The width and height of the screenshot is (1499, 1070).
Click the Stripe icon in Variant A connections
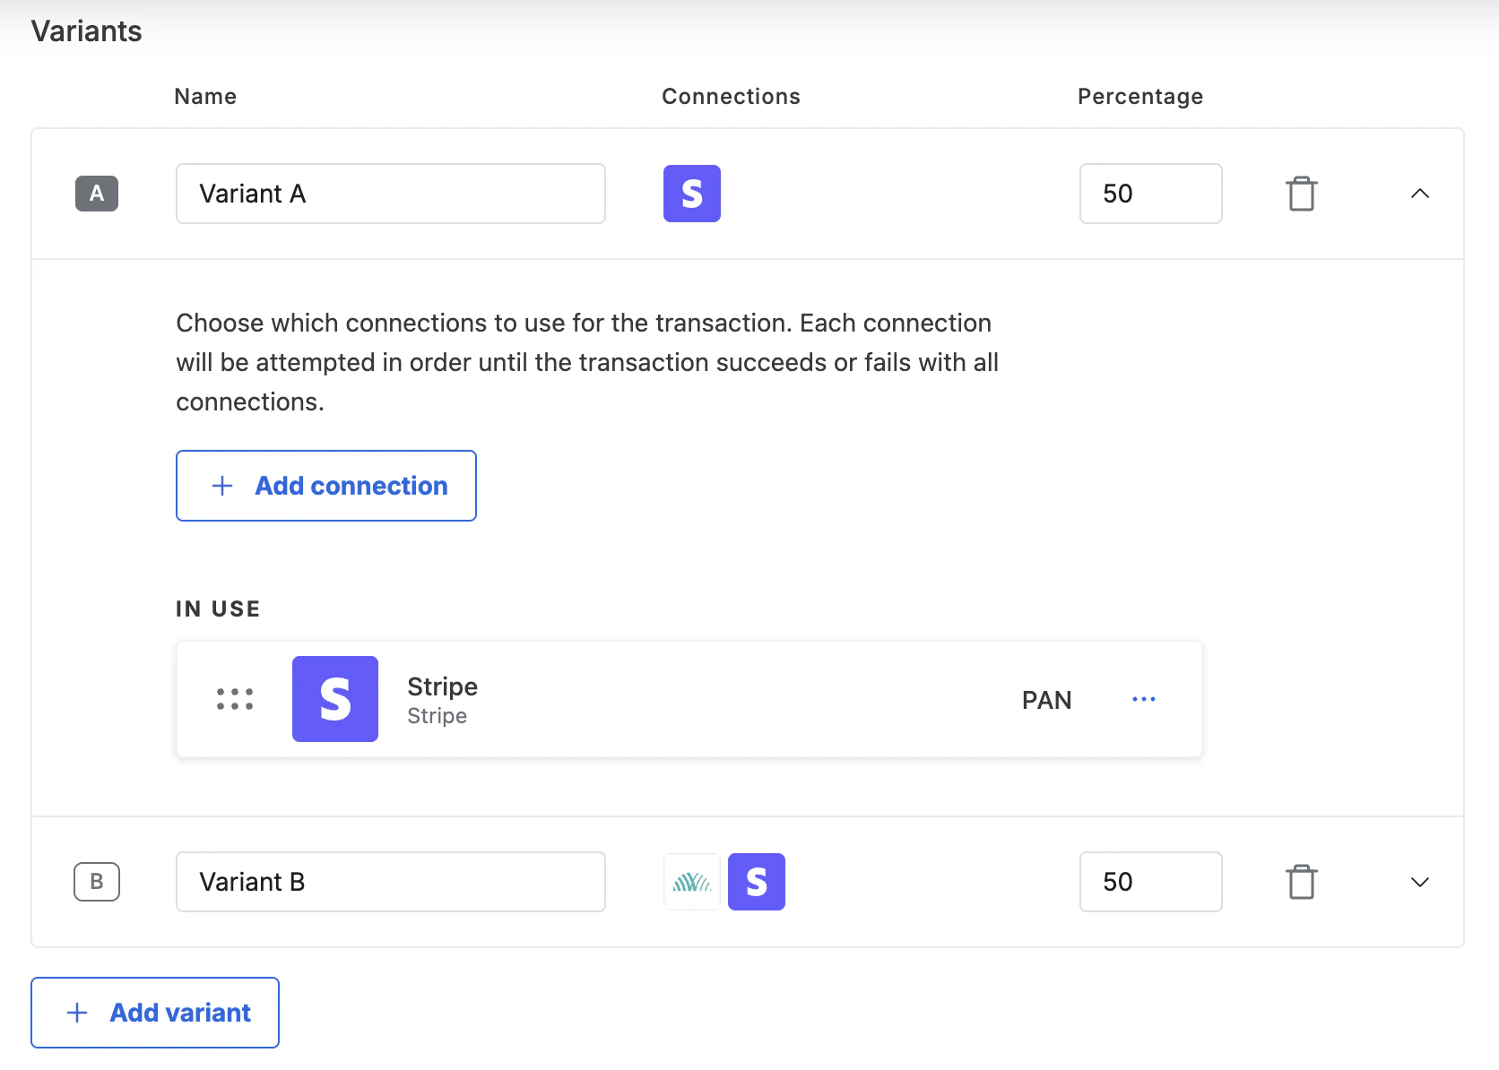(x=692, y=194)
